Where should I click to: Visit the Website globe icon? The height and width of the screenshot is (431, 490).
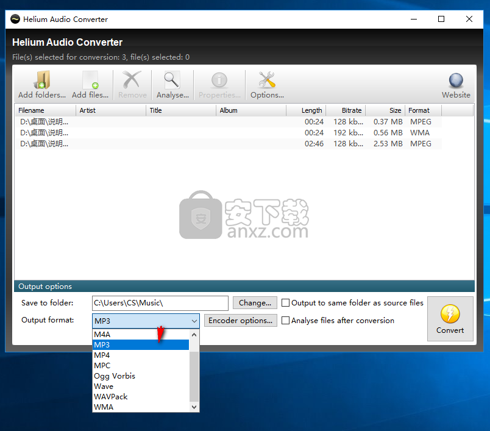pyautogui.click(x=456, y=85)
